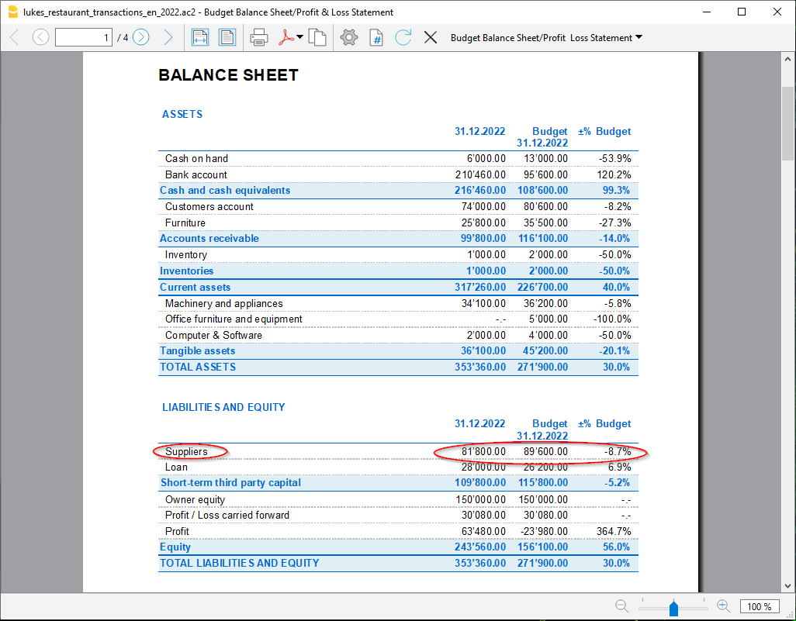Toggle fit to page width view
This screenshot has width=796, height=621.
(x=200, y=37)
